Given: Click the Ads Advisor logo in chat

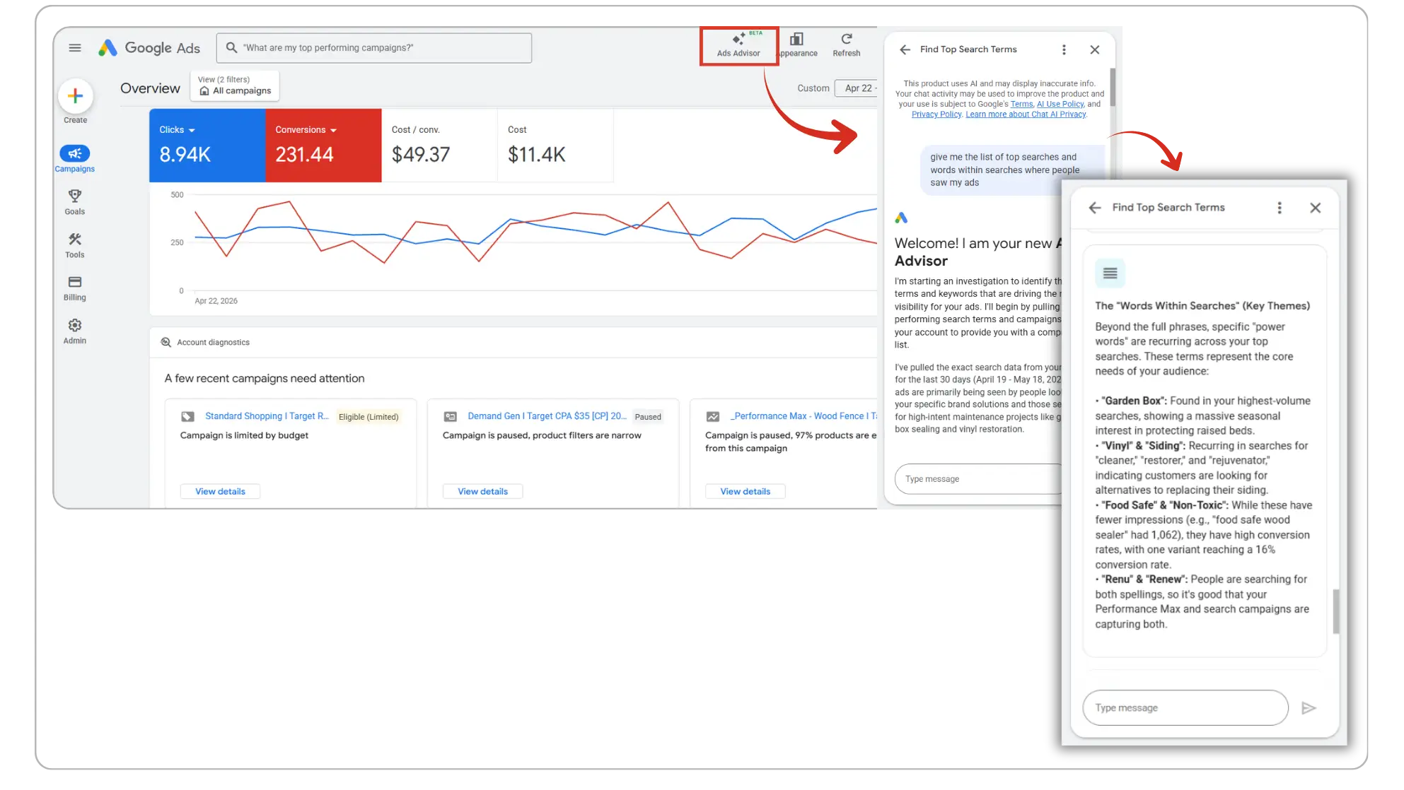Looking at the screenshot, I should pyautogui.click(x=901, y=218).
